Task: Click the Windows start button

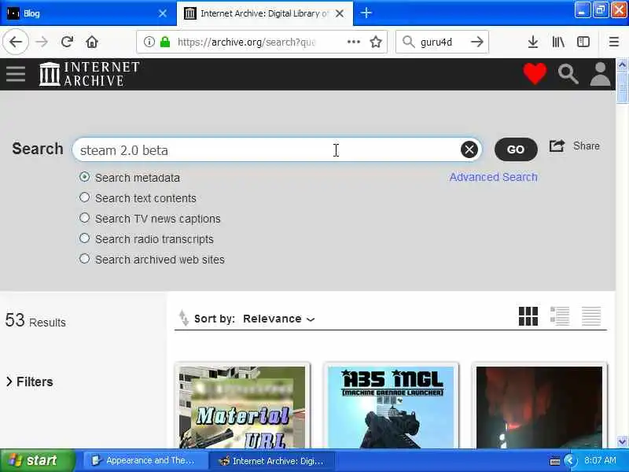Action: point(37,460)
